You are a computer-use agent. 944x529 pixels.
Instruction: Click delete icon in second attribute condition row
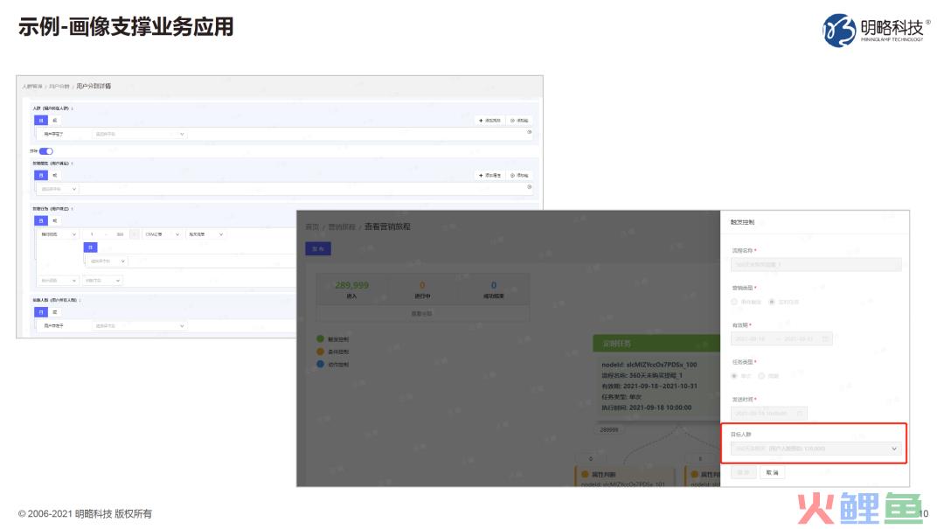point(529,187)
